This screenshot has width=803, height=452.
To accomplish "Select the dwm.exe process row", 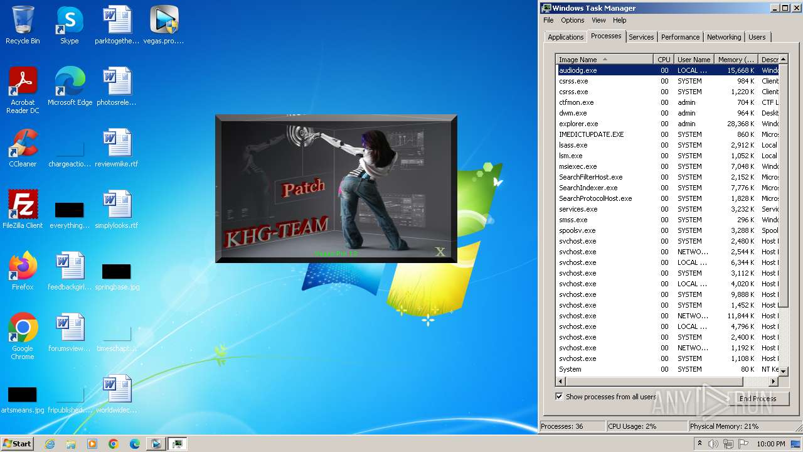I will pos(667,113).
